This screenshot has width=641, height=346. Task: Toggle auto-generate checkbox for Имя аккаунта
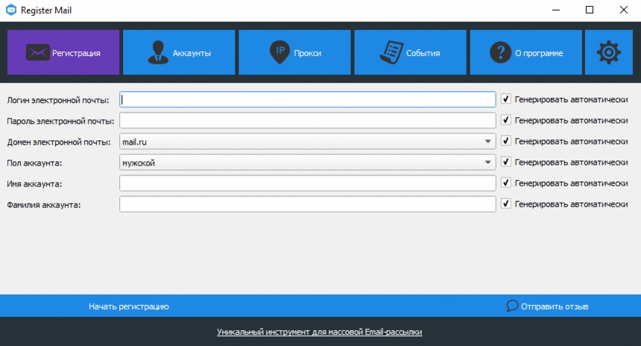[x=505, y=183]
